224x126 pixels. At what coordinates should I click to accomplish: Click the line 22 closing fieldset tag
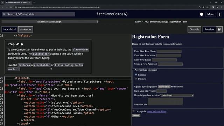click(x=23, y=36)
